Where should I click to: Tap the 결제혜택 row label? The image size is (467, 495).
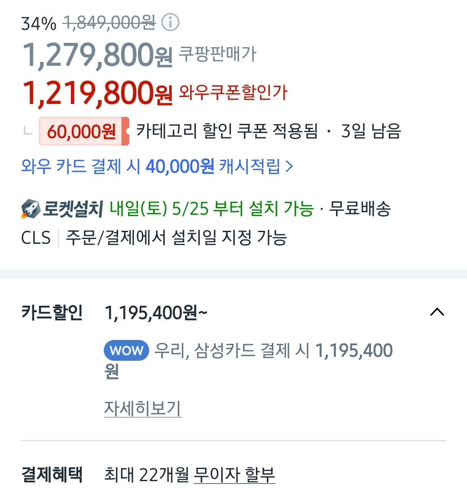pyautogui.click(x=52, y=475)
